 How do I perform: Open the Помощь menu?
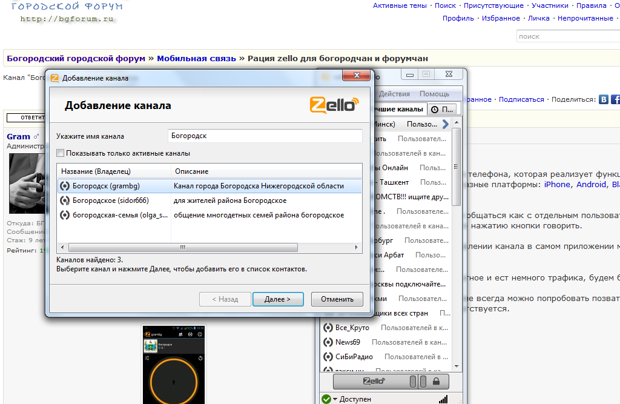coord(434,94)
